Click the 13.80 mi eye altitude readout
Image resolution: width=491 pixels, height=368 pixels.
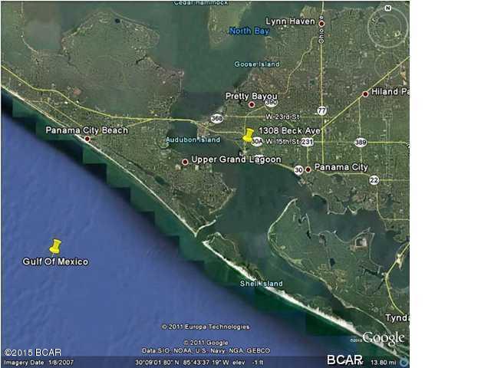pos(384,363)
